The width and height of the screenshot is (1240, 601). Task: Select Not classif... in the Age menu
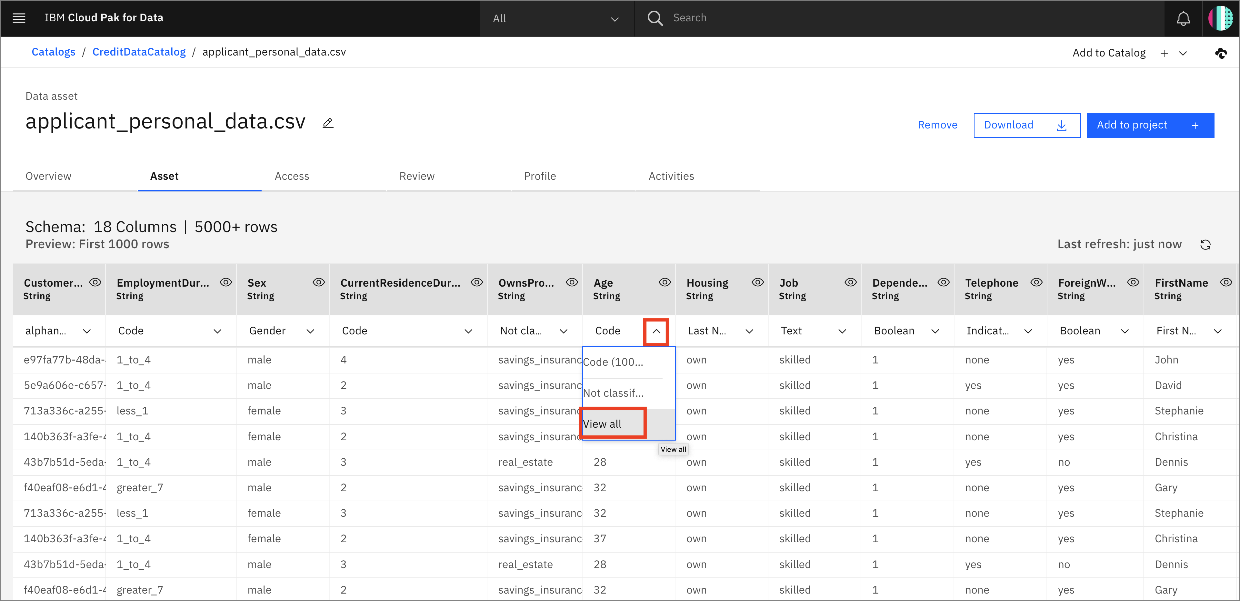click(x=628, y=393)
